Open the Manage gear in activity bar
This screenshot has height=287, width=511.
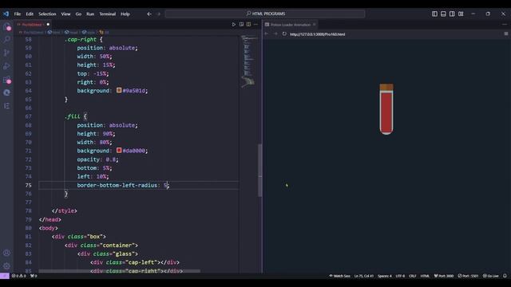[x=6, y=265]
